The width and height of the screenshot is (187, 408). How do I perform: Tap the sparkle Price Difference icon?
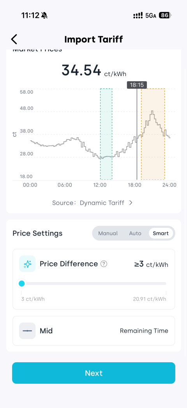click(x=27, y=264)
